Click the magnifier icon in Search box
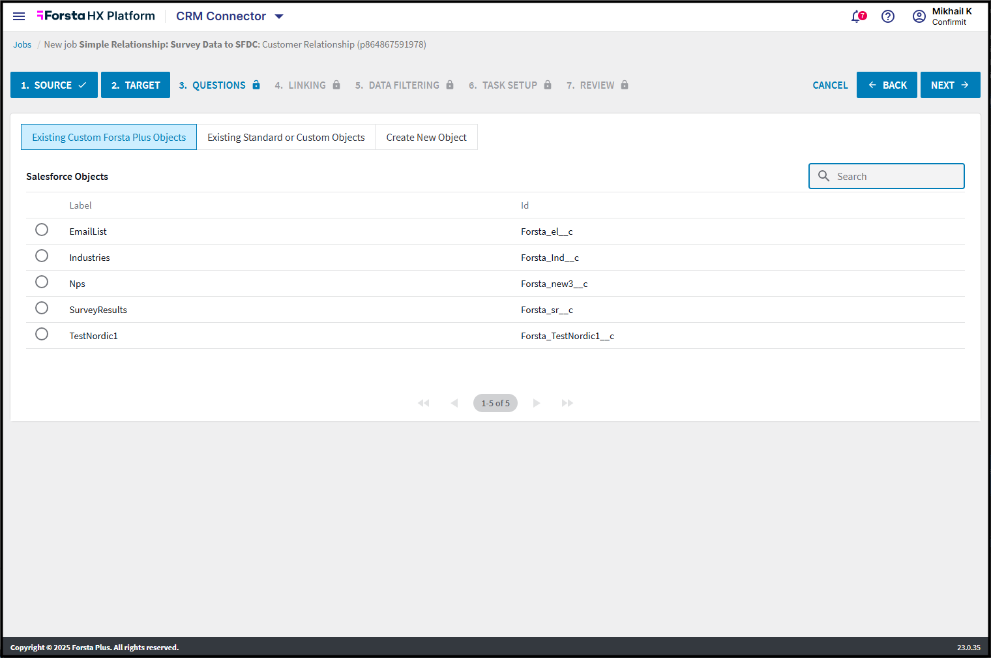Viewport: 991px width, 658px height. [x=824, y=176]
